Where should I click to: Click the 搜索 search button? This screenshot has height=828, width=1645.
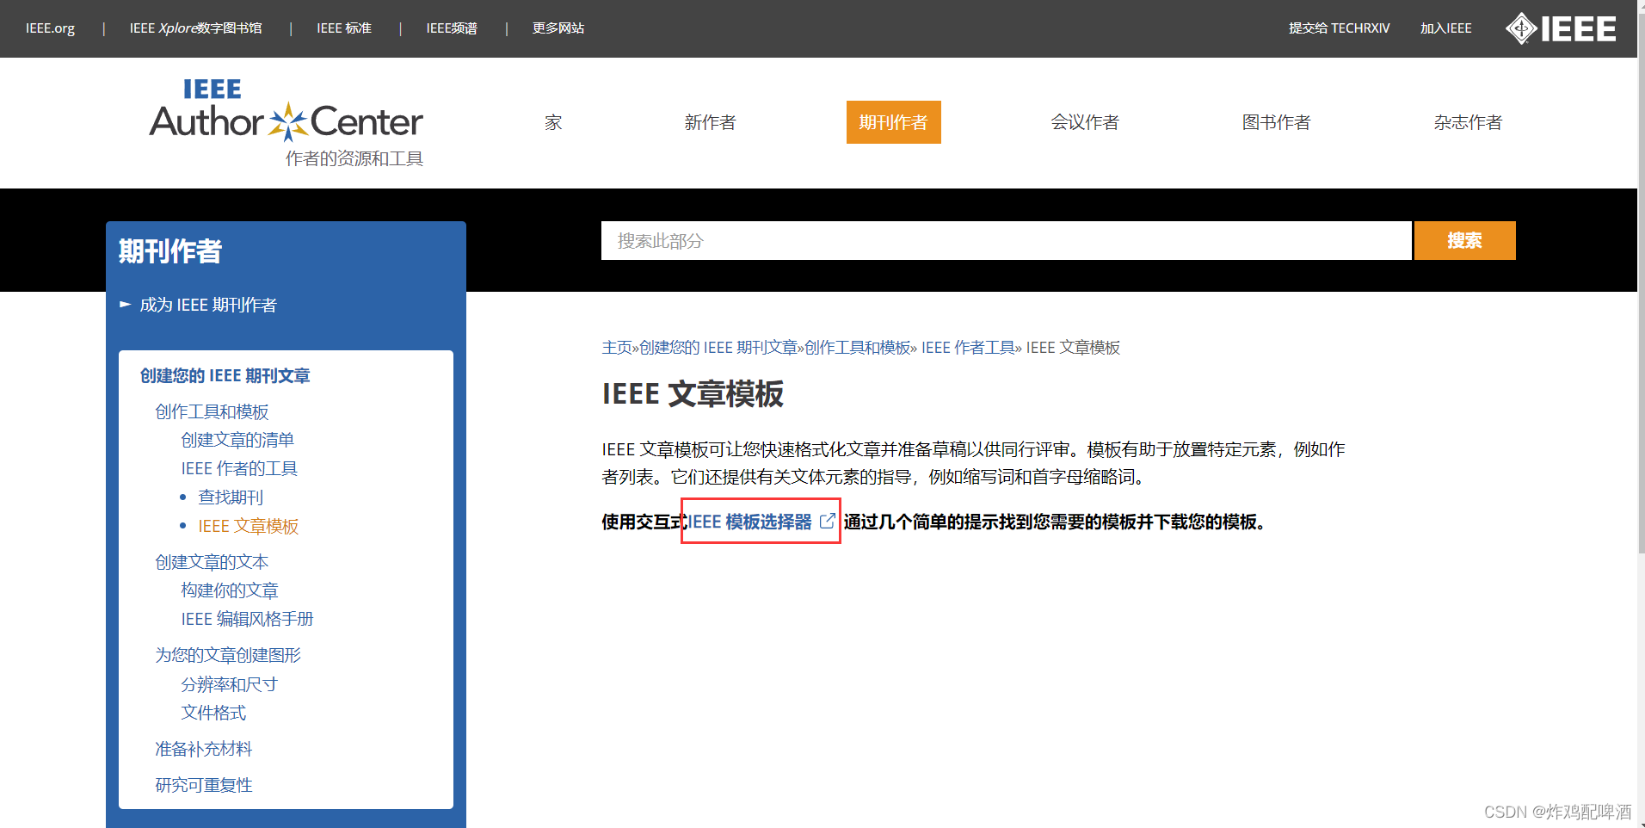point(1463,241)
